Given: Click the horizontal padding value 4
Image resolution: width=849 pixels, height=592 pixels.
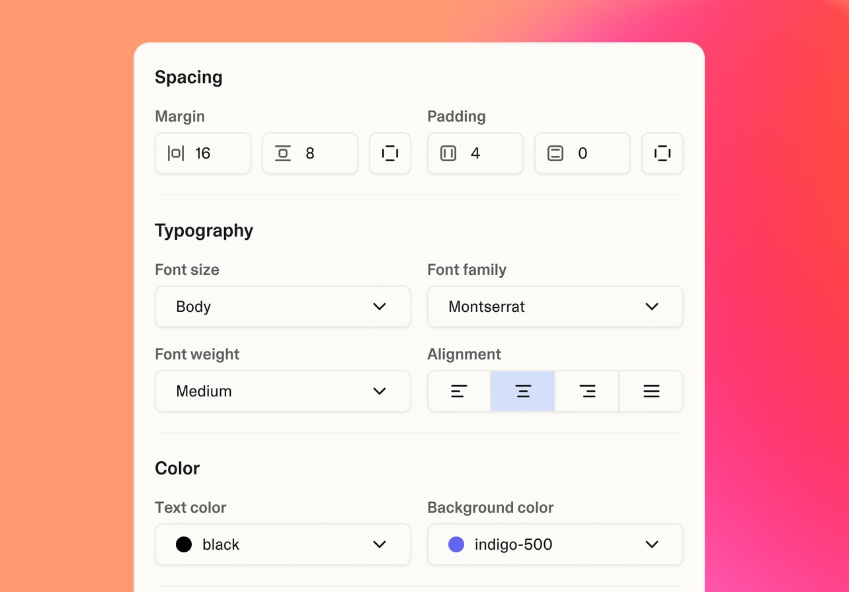Looking at the screenshot, I should click(475, 153).
